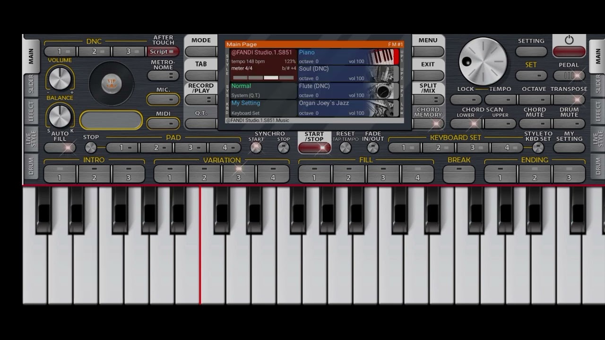Click the Start/Stop button
Viewport: 605px width, 340px height.
pos(314,148)
